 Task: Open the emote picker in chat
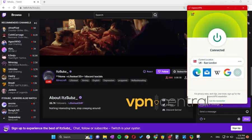coord(247,112)
